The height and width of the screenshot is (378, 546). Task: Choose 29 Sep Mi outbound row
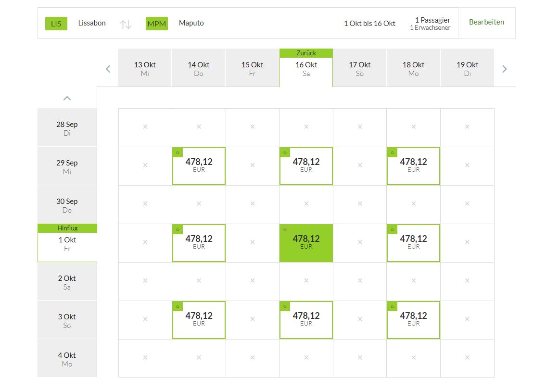pos(67,166)
